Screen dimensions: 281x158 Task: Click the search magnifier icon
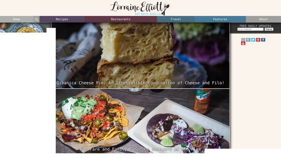pyautogui.click(x=36, y=19)
